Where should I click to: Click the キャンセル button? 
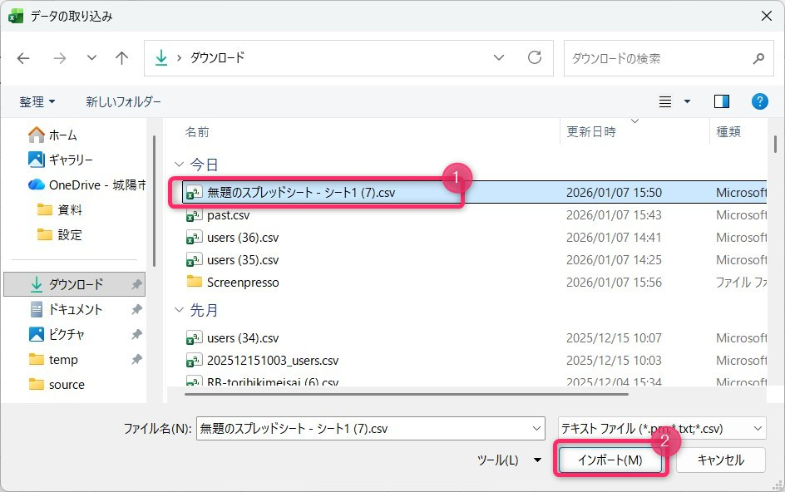720,460
